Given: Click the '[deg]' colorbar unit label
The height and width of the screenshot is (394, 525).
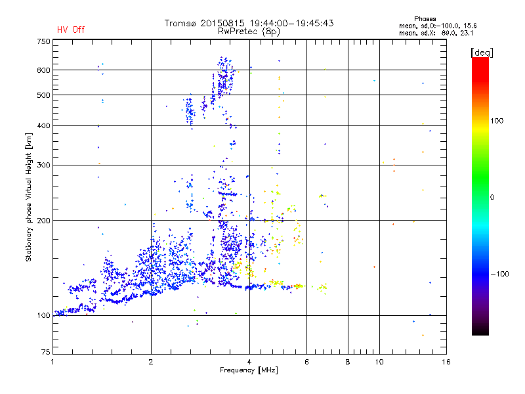Looking at the screenshot, I should [x=482, y=53].
